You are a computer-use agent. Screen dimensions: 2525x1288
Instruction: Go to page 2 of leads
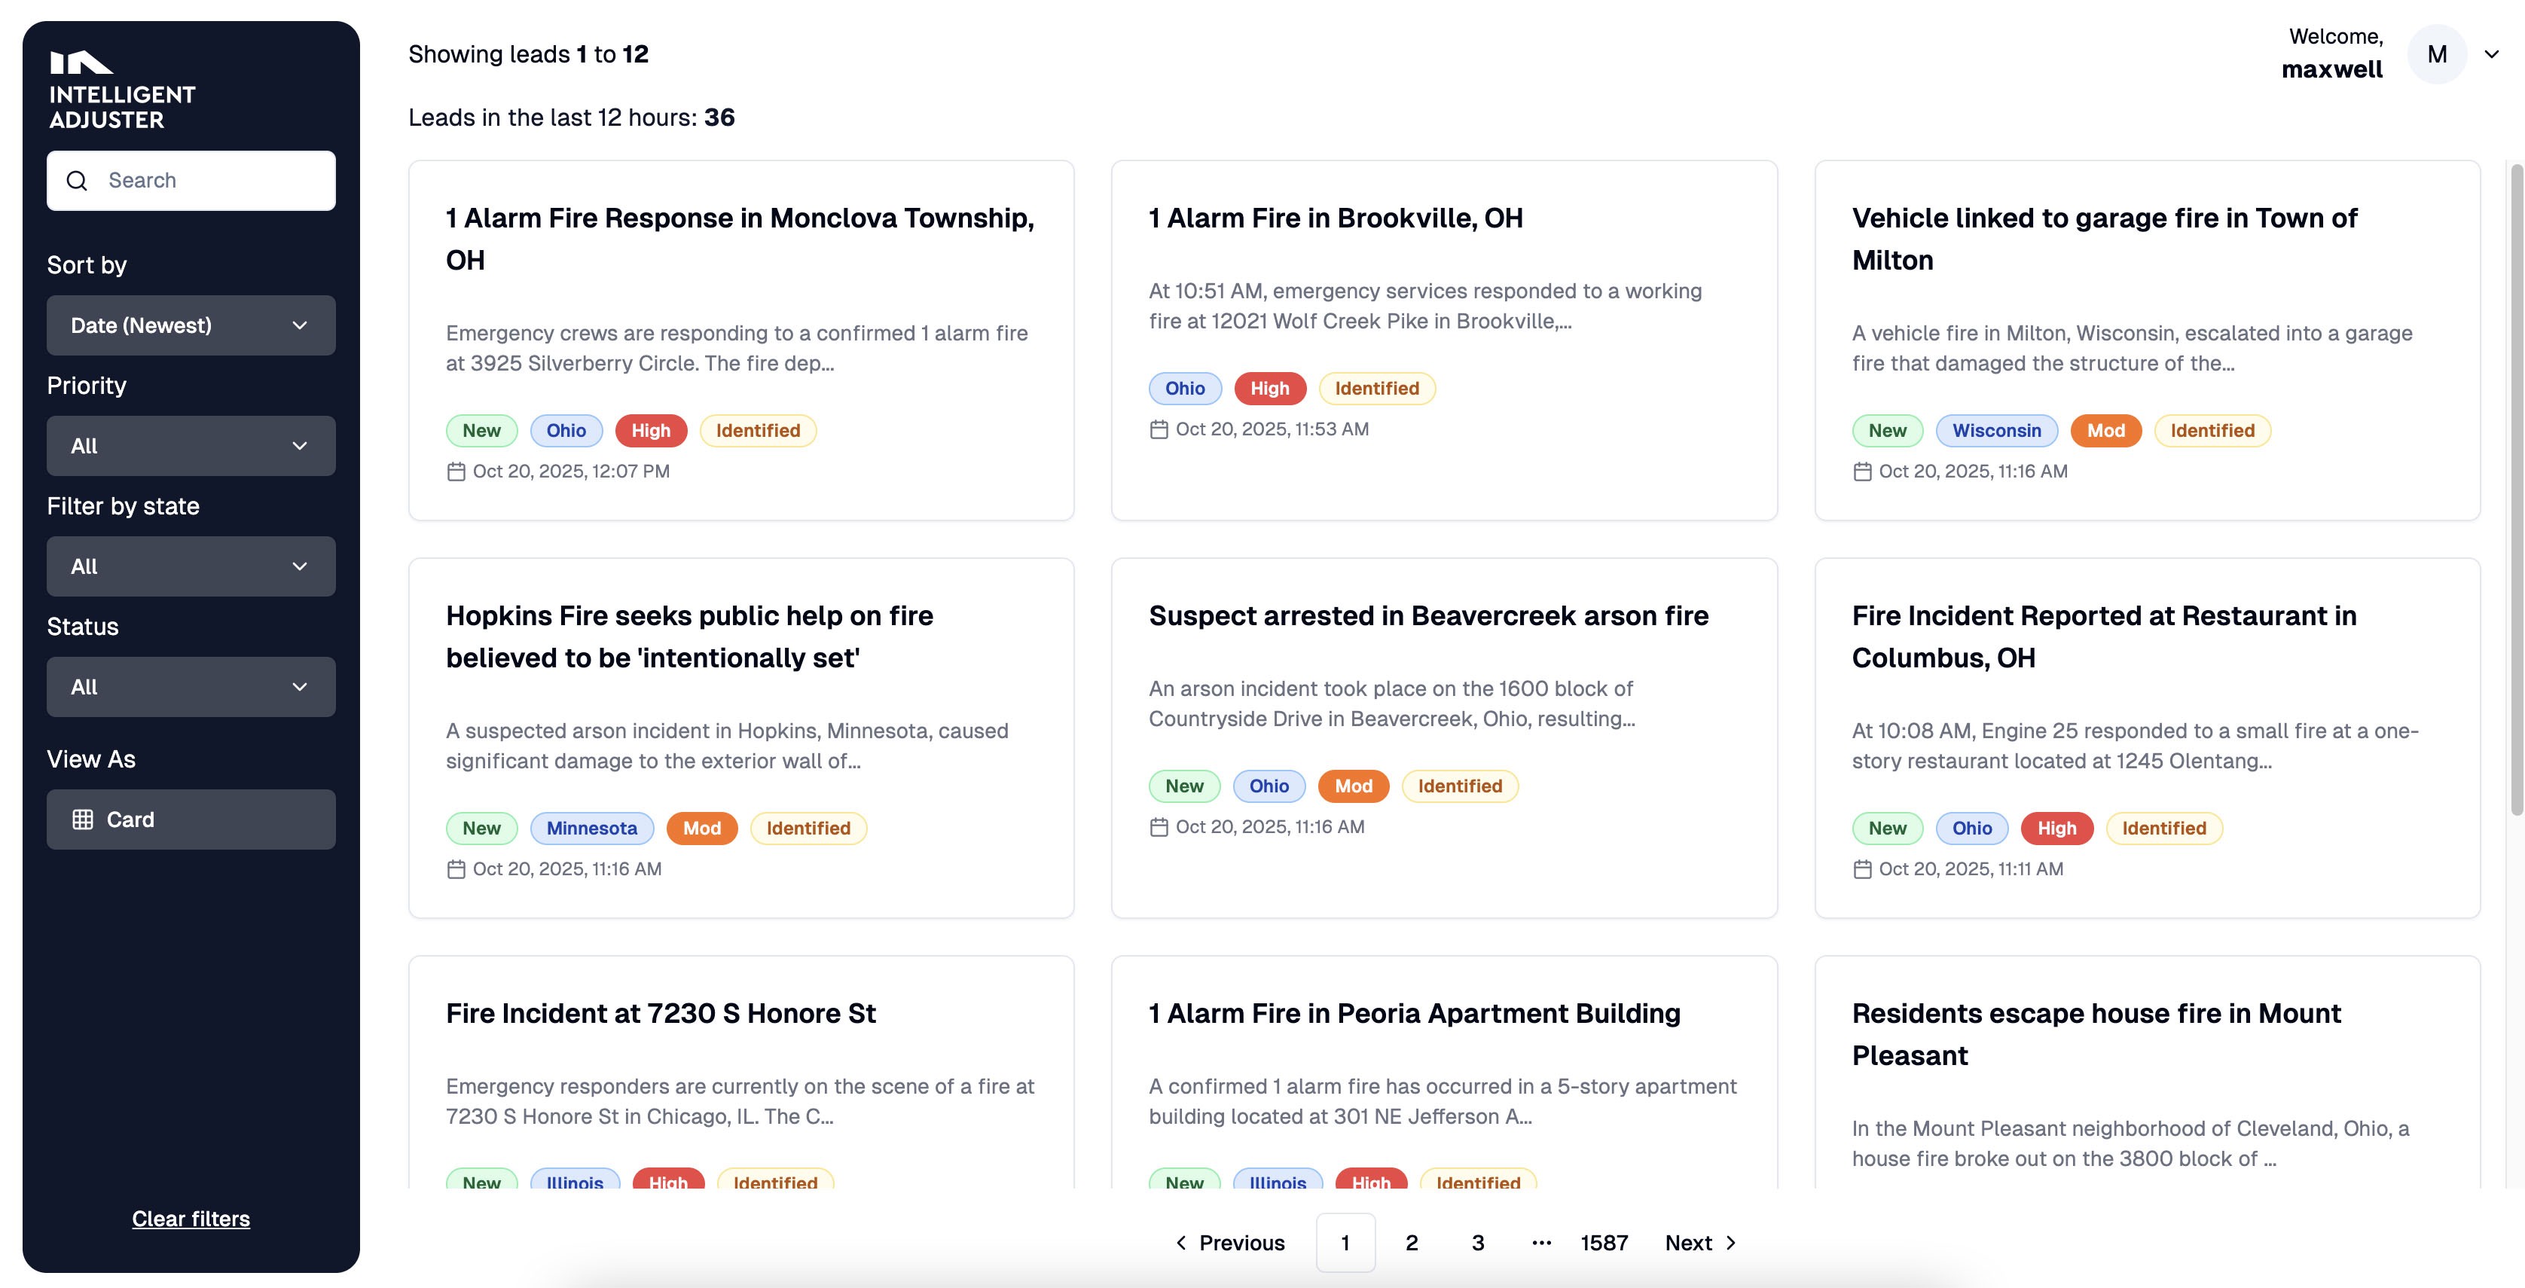(x=1412, y=1243)
